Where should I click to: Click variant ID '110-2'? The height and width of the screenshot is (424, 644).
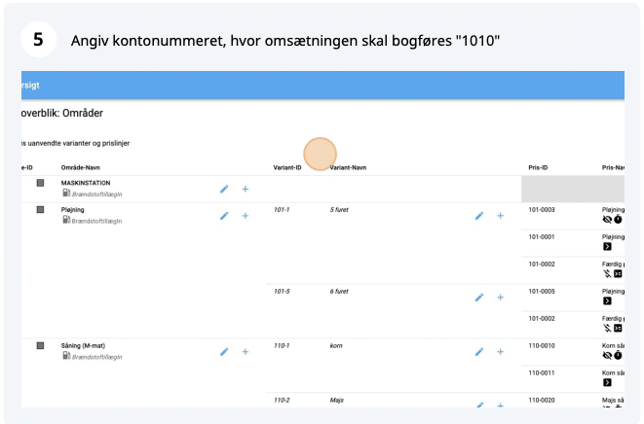tap(282, 401)
